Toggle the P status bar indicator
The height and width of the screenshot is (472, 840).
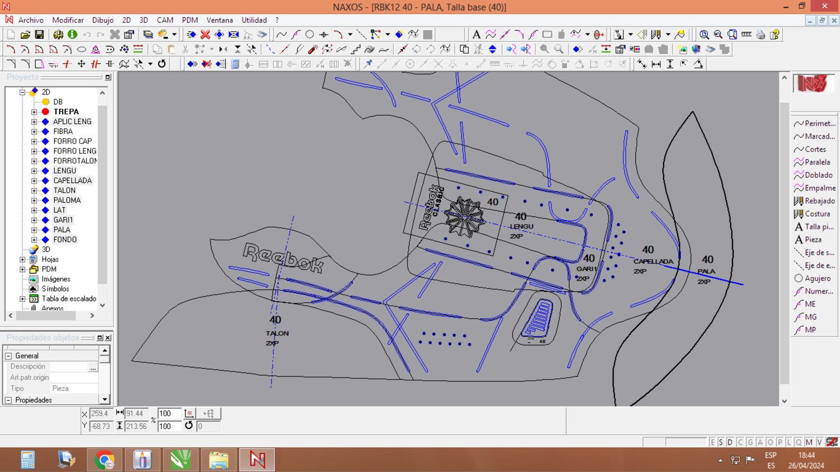(780, 442)
